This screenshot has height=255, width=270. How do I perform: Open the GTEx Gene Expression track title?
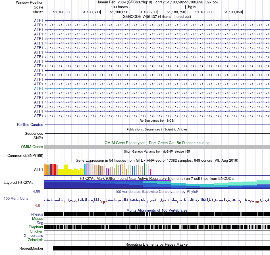tap(157, 160)
